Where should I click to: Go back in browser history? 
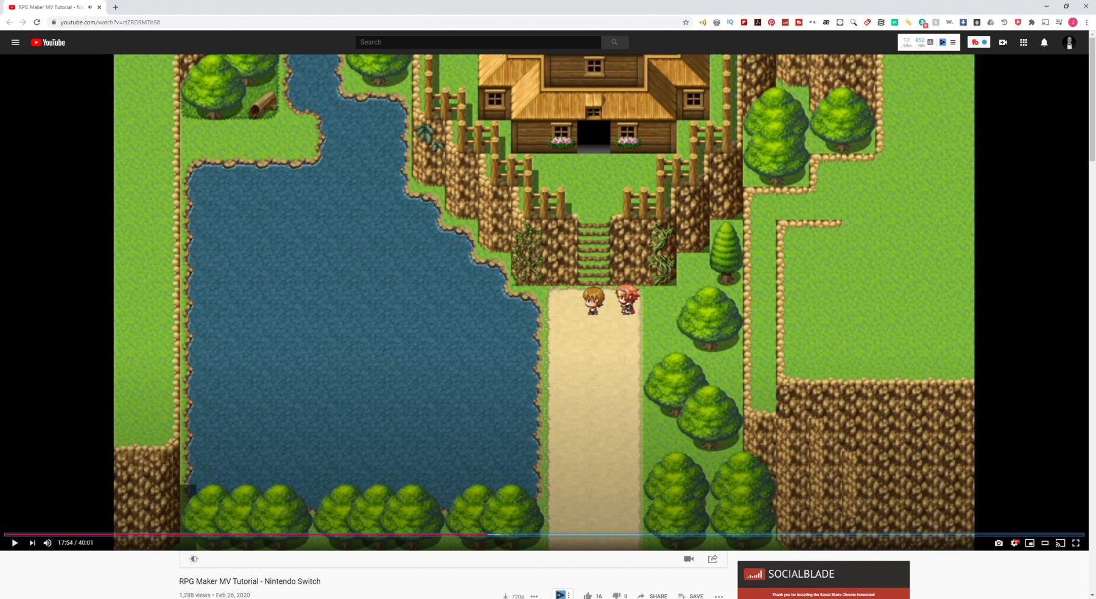pos(9,22)
